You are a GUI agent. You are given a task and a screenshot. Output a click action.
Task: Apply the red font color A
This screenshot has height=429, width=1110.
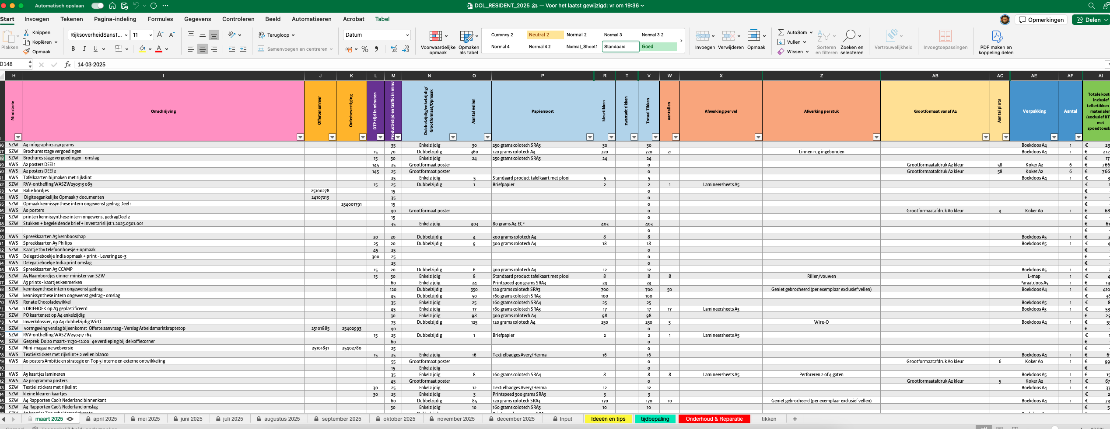159,49
